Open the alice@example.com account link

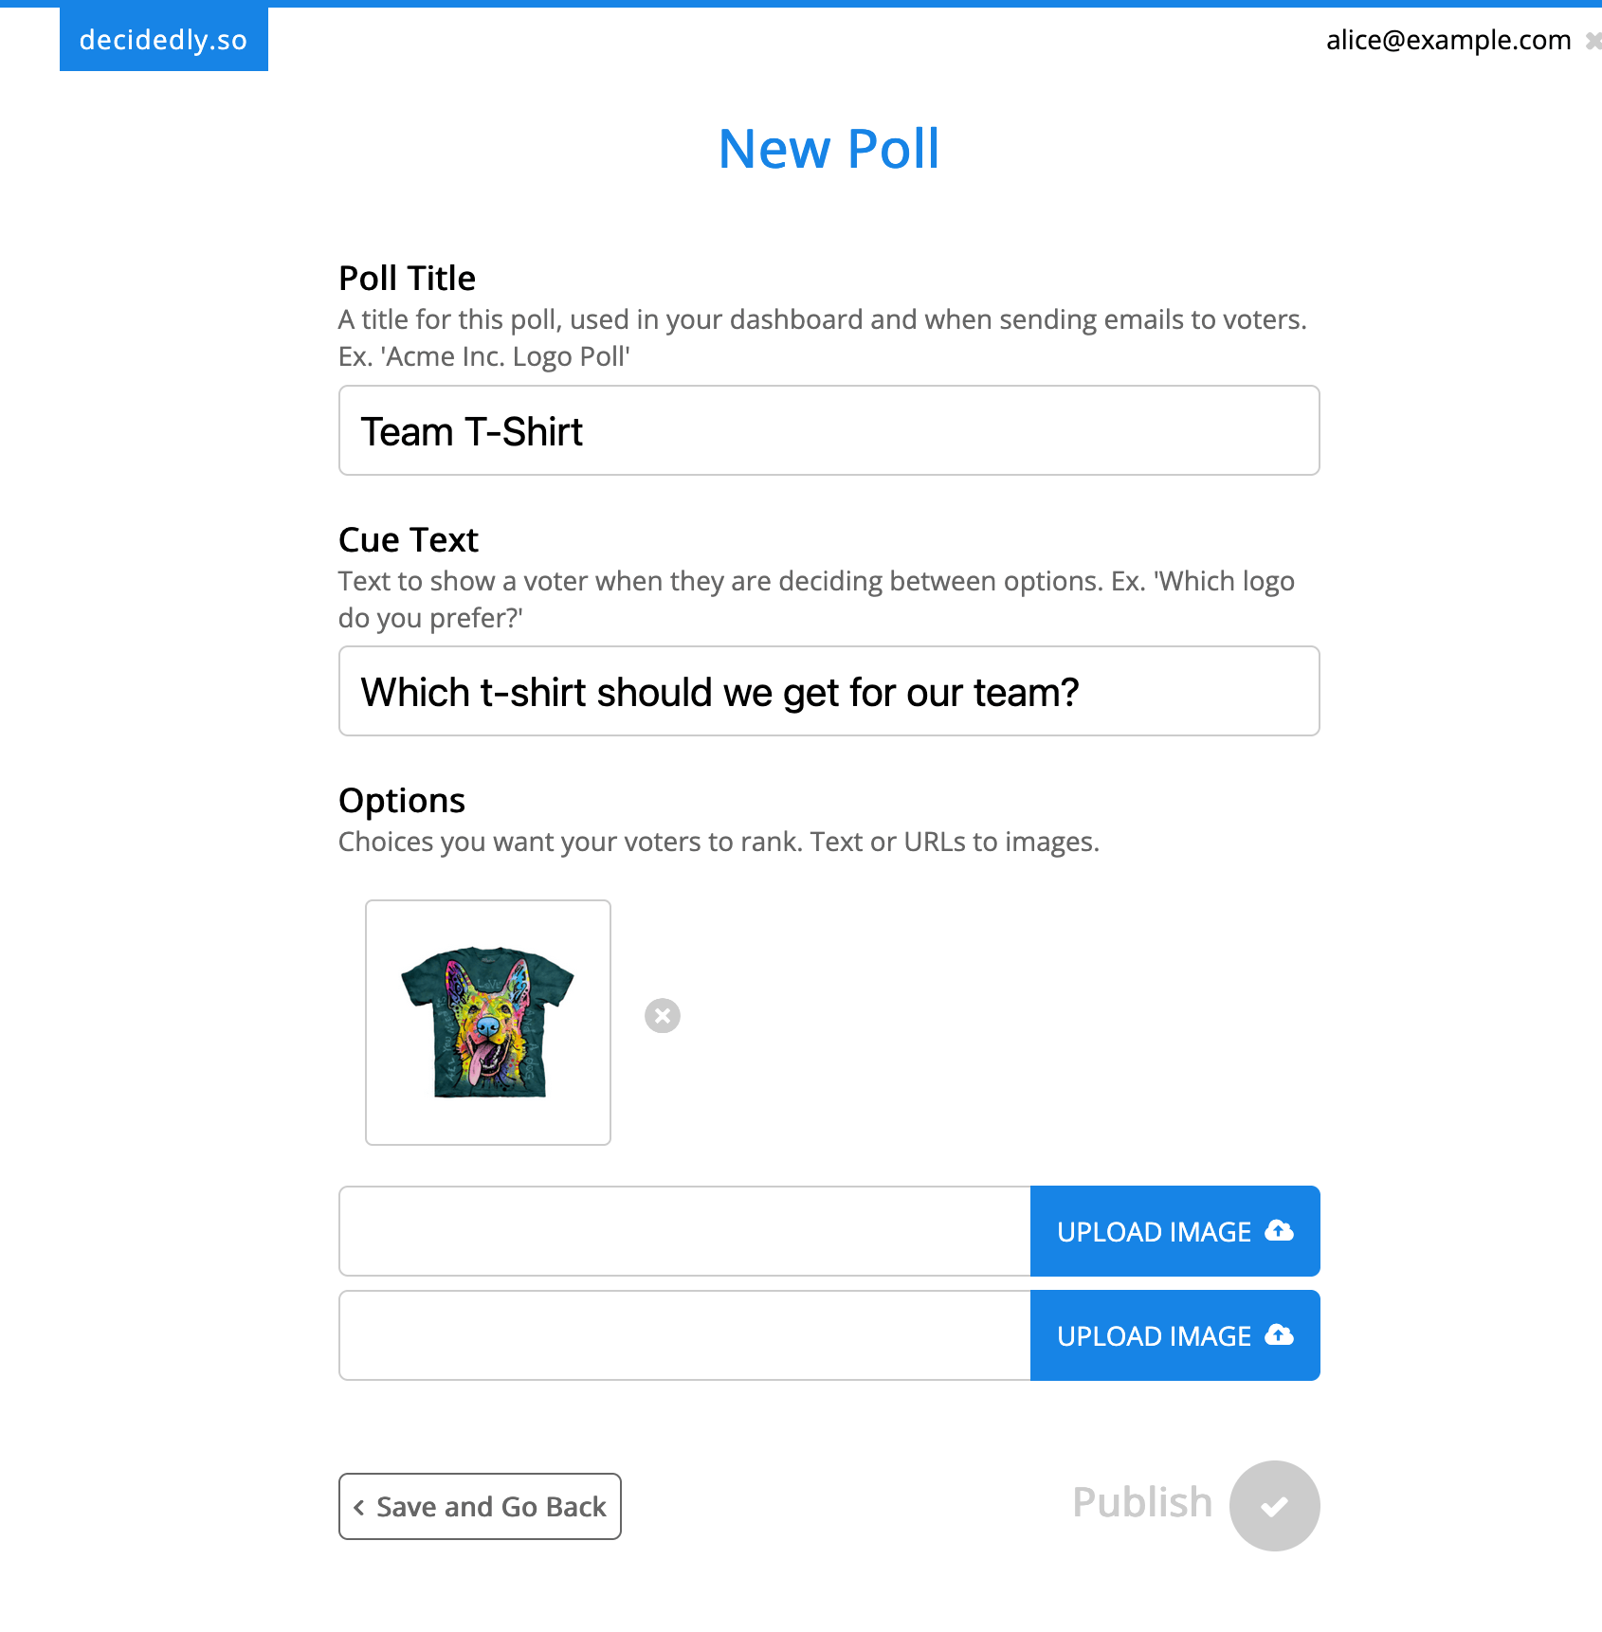(x=1447, y=40)
